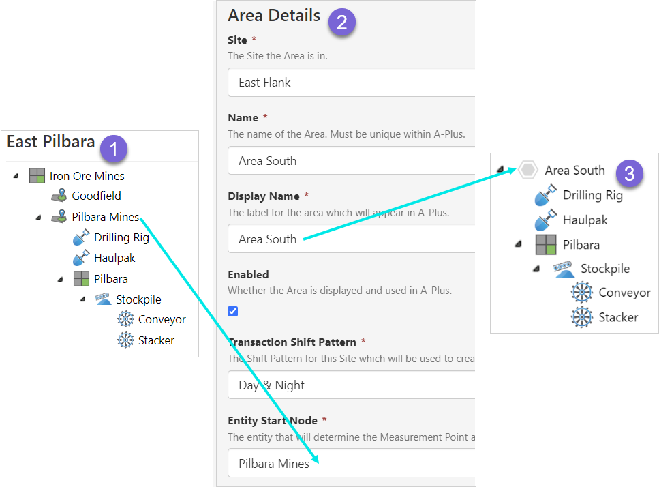The height and width of the screenshot is (487, 659).
Task: Collapse the Pilbara Mines tree node
Action: [x=38, y=218]
